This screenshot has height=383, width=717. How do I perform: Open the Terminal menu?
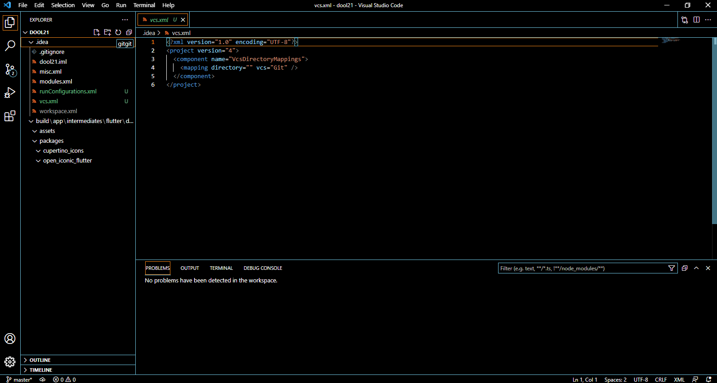144,5
